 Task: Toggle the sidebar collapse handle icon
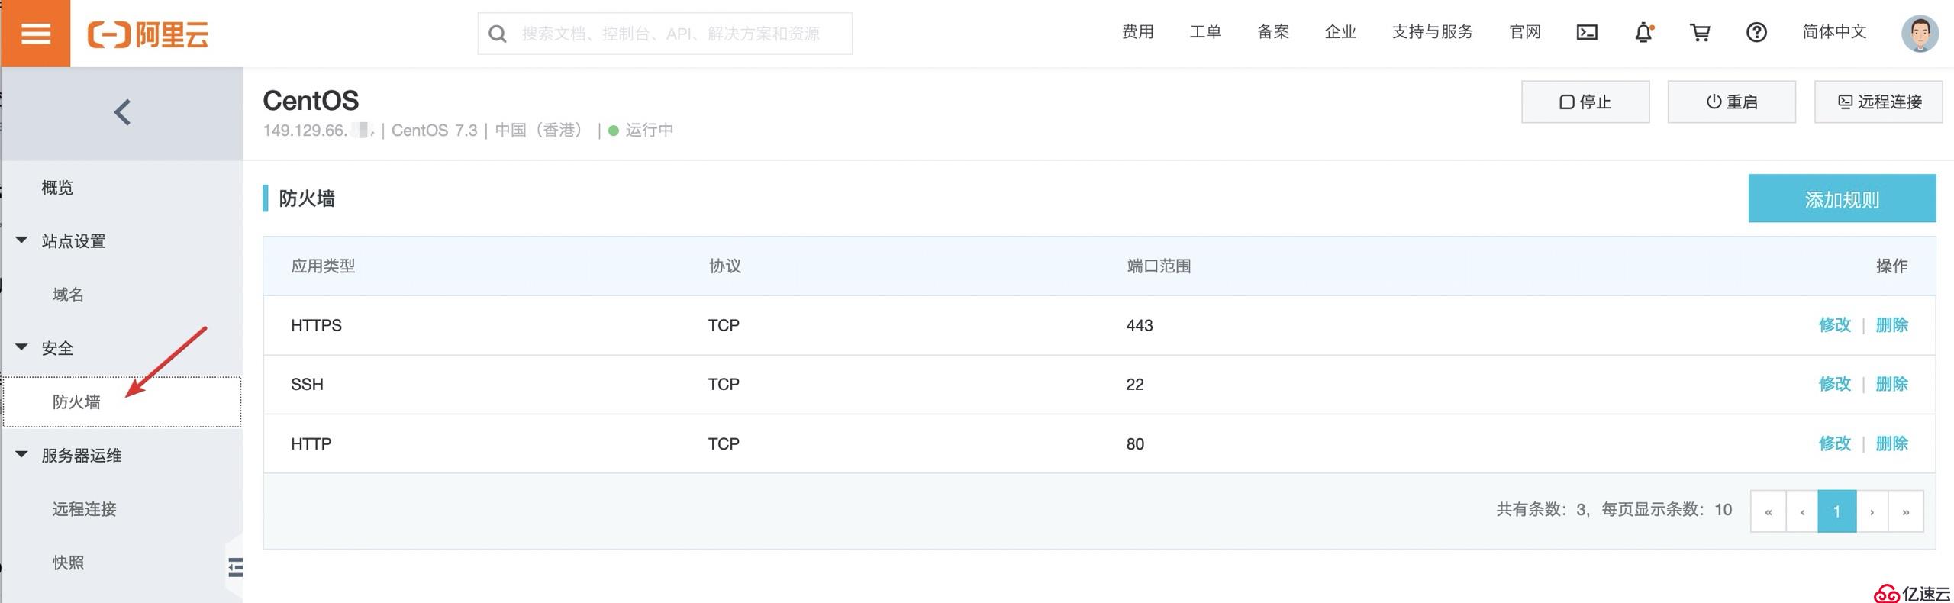pos(235,567)
